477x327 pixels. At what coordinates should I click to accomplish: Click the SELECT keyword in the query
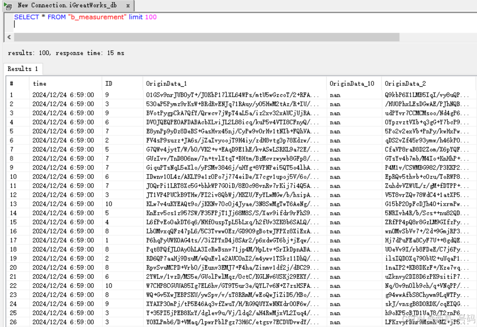click(x=26, y=17)
